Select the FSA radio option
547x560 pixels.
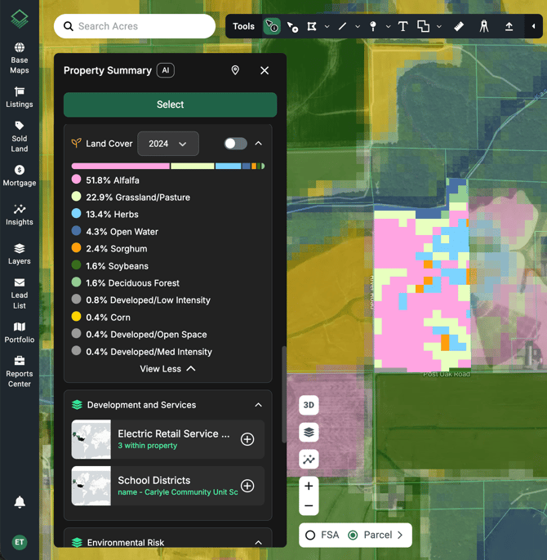click(310, 535)
